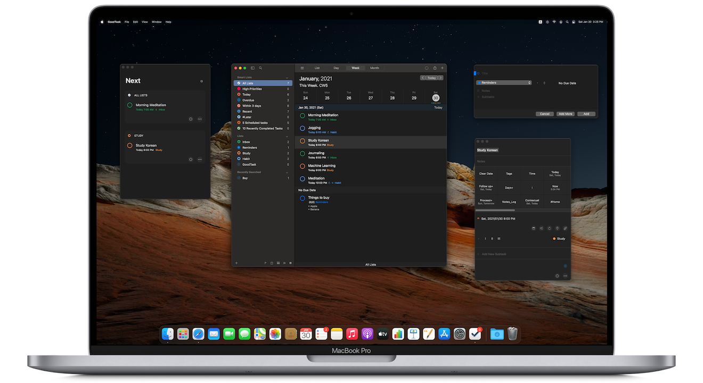Check off the Jogging task circle

pos(303,128)
